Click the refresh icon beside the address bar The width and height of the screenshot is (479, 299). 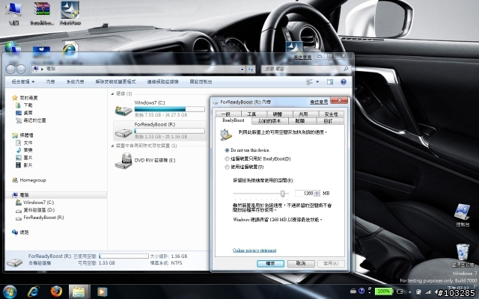tap(251, 70)
